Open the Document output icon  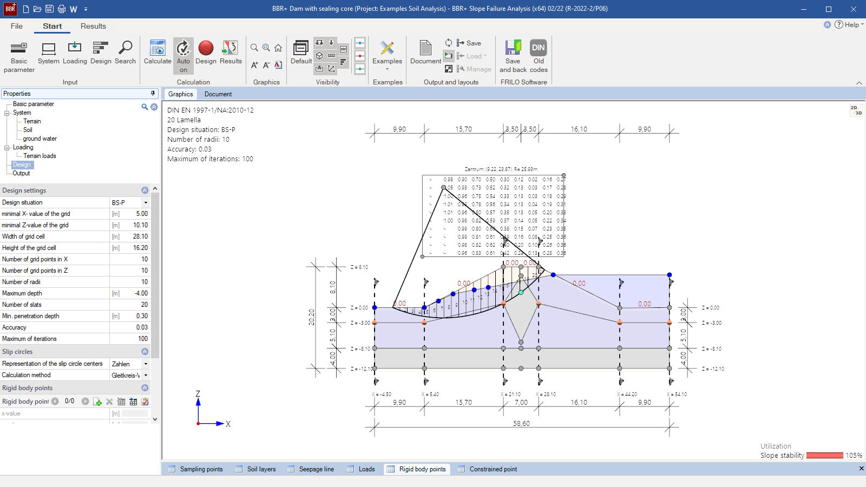coord(425,53)
